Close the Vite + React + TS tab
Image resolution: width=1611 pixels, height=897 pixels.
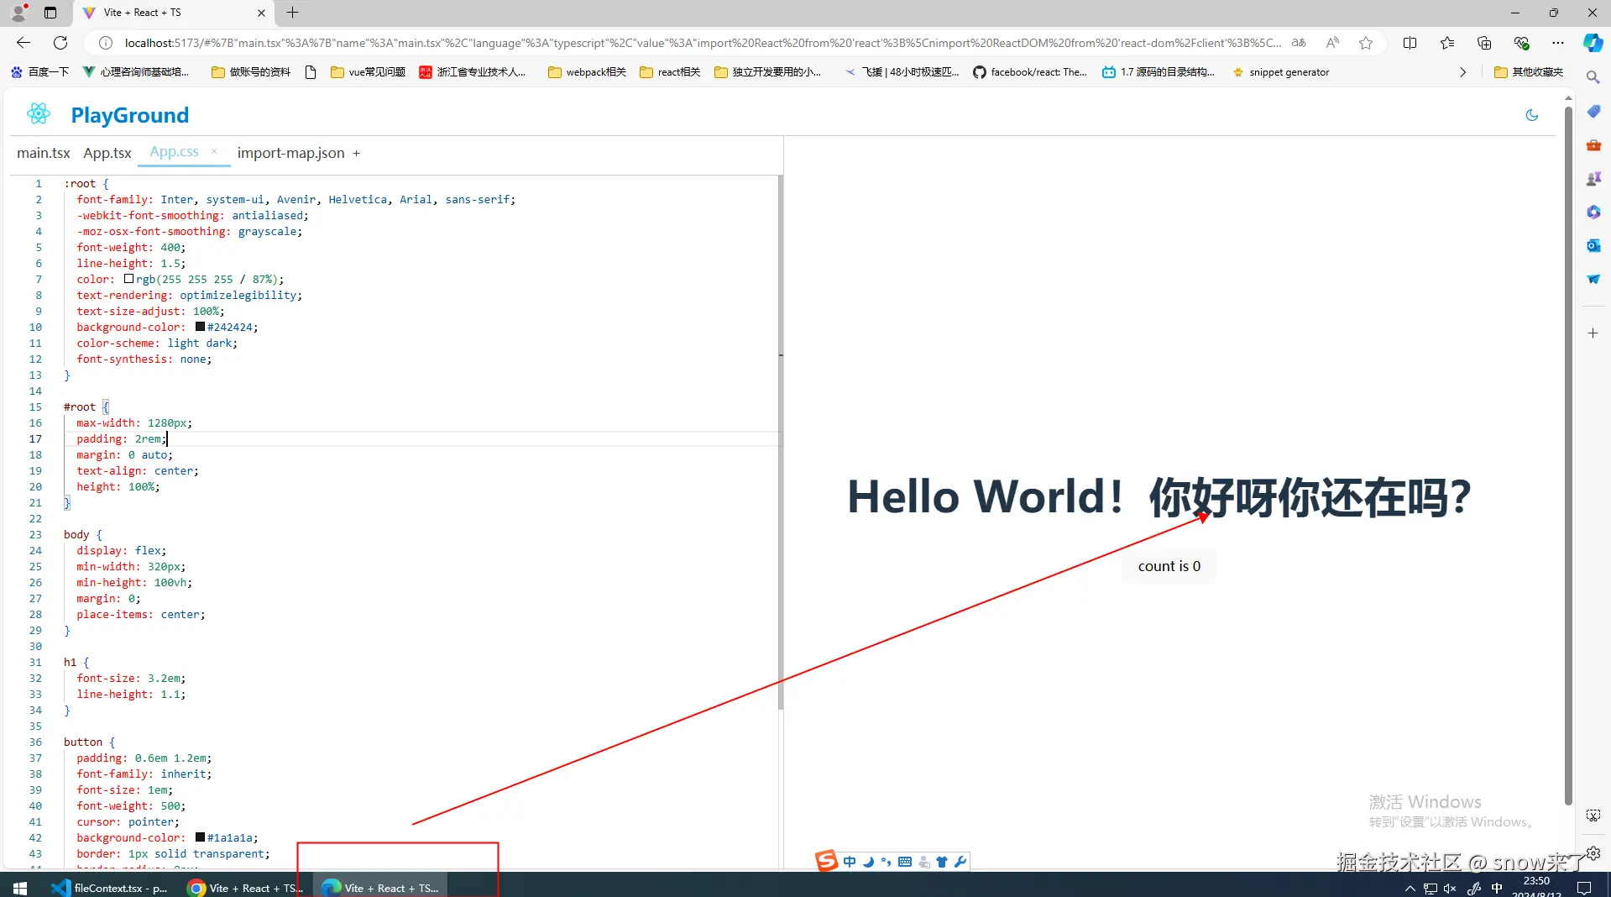tap(261, 13)
